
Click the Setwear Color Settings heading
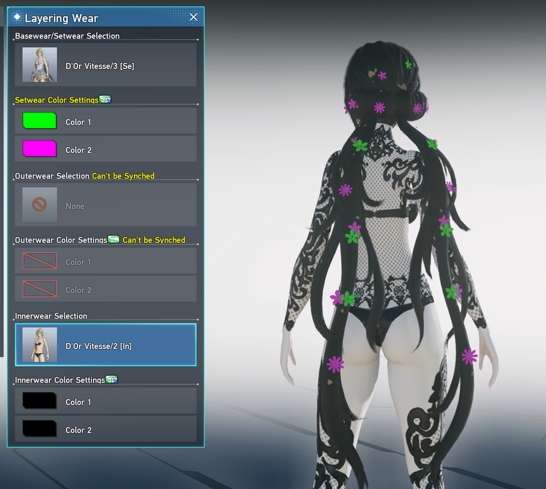(x=57, y=100)
